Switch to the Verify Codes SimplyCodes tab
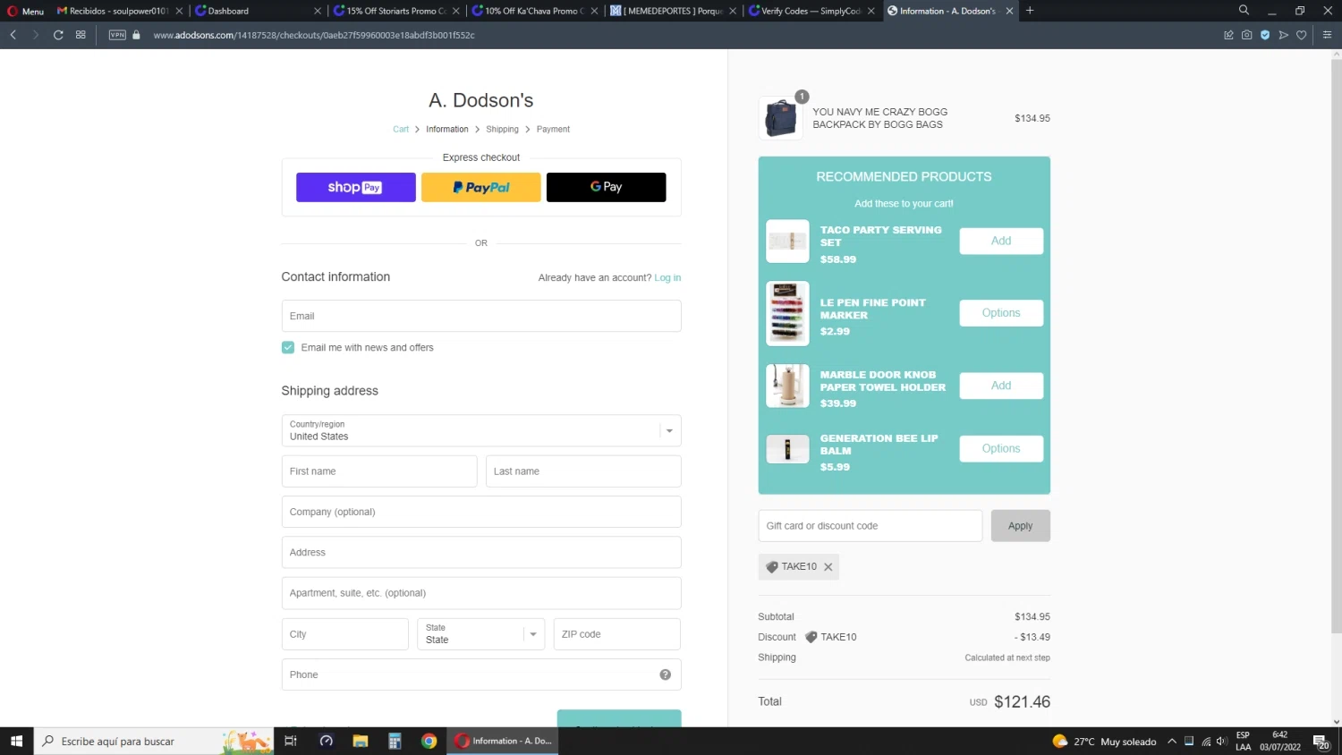 pos(811,11)
